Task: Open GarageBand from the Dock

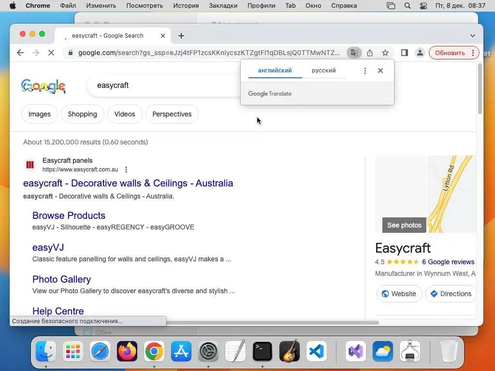Action: point(290,351)
